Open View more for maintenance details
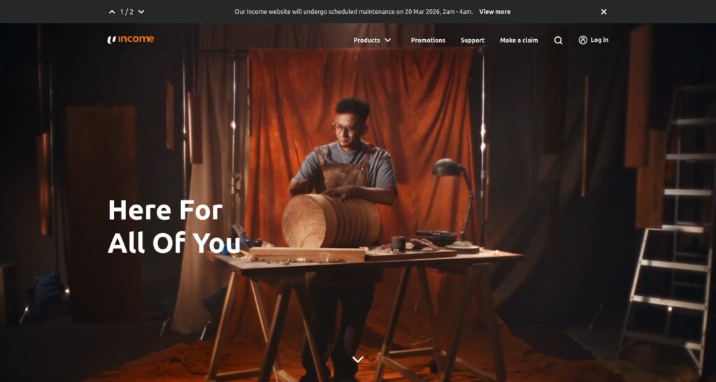 494,12
